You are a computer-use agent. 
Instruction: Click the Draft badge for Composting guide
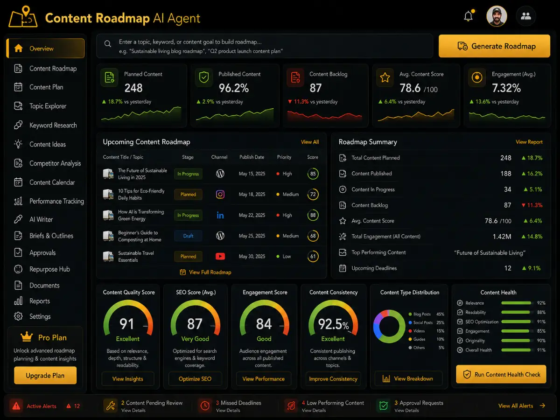(x=188, y=236)
